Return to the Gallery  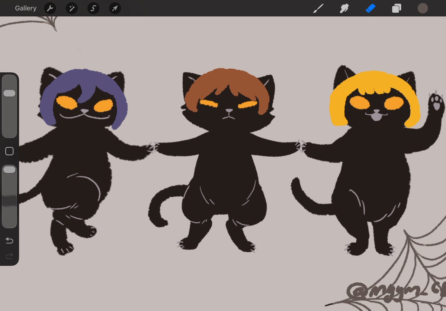[x=26, y=8]
